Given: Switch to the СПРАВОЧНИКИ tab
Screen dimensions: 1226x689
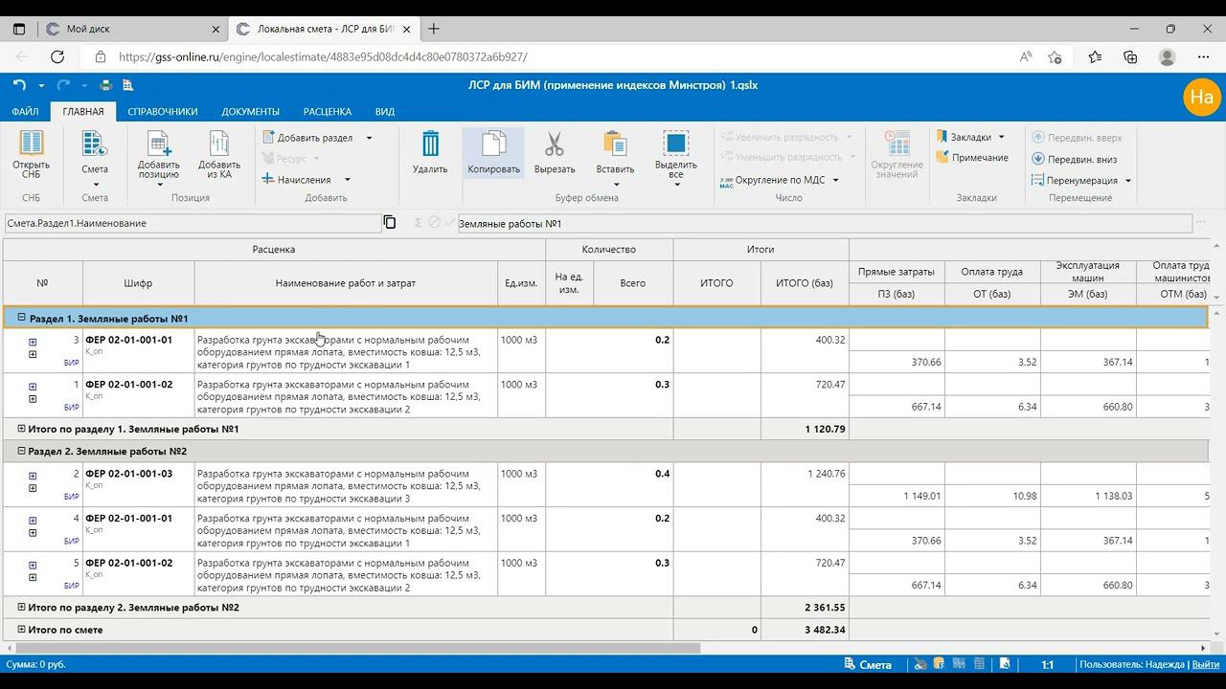Looking at the screenshot, I should click(x=163, y=112).
